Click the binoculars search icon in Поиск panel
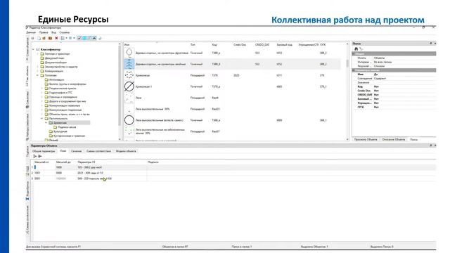450x253 pixels. coord(356,49)
